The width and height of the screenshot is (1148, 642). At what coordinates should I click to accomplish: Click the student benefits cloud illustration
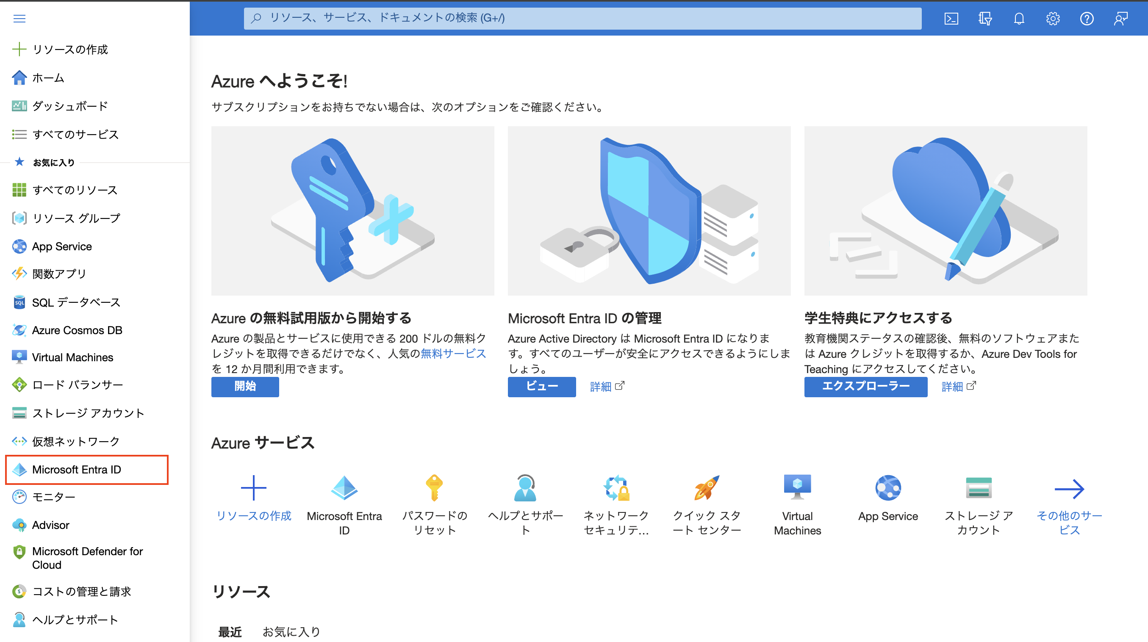point(946,210)
